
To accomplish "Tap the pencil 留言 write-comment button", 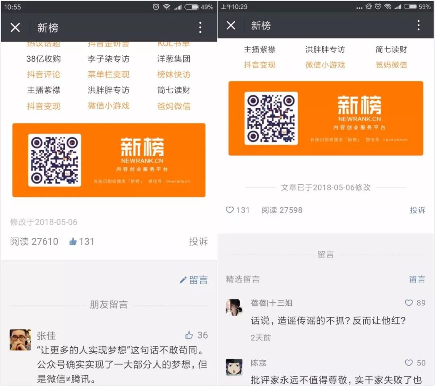I will (194, 280).
